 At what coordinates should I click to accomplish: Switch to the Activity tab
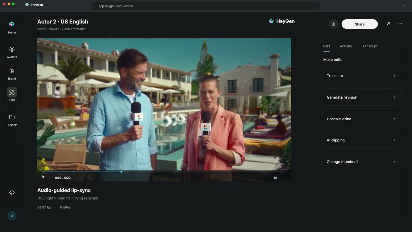pos(346,46)
